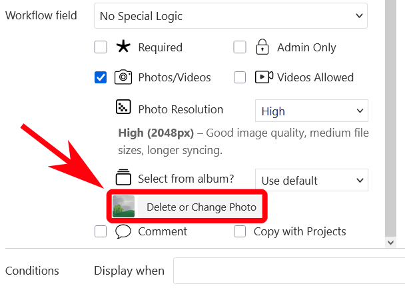This screenshot has height=292, width=405.
Task: Click the Display when input field
Action: click(289, 271)
